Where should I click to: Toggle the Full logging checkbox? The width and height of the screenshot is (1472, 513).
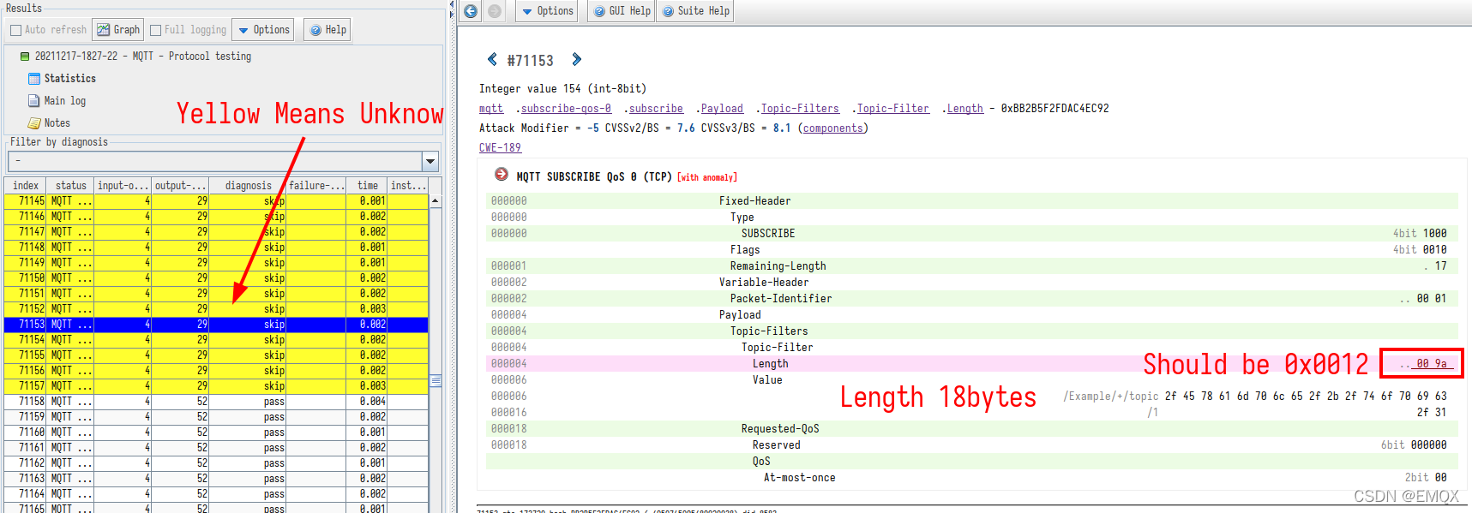coord(155,30)
